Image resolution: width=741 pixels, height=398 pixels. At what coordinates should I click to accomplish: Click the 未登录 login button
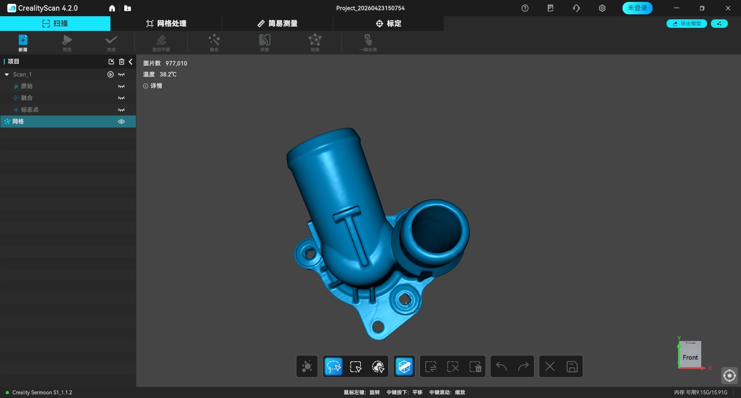[637, 8]
